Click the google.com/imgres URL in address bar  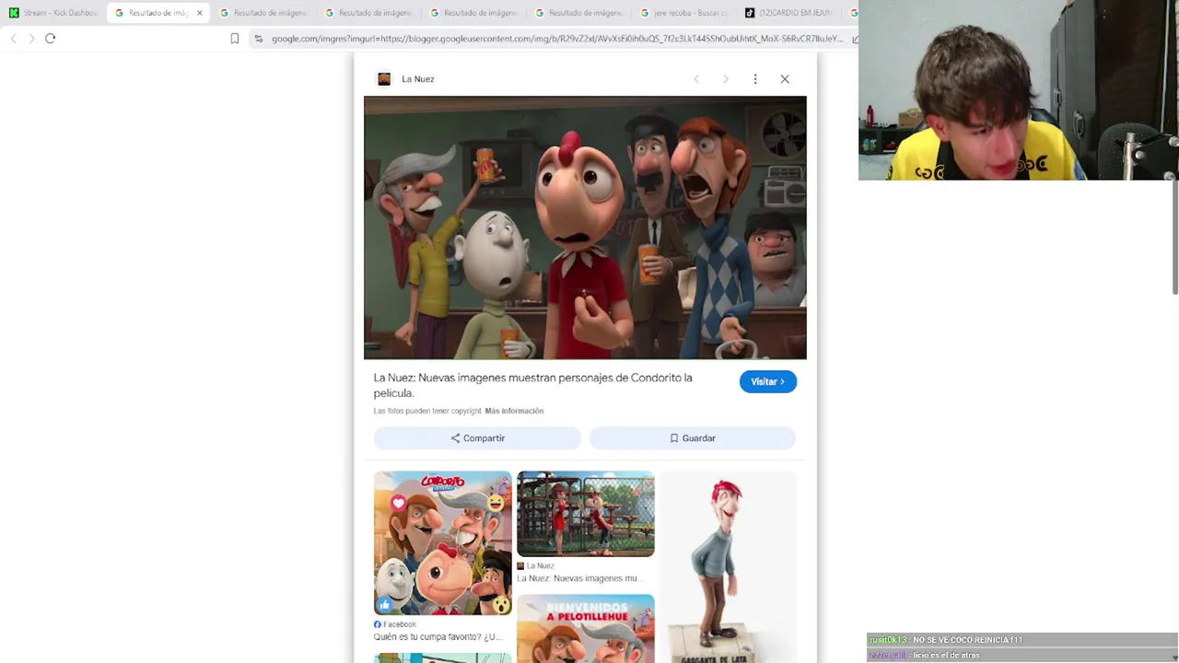[x=556, y=39]
